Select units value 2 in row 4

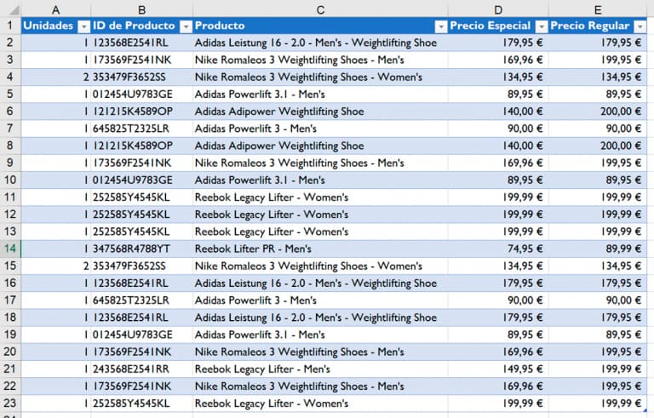[x=56, y=77]
